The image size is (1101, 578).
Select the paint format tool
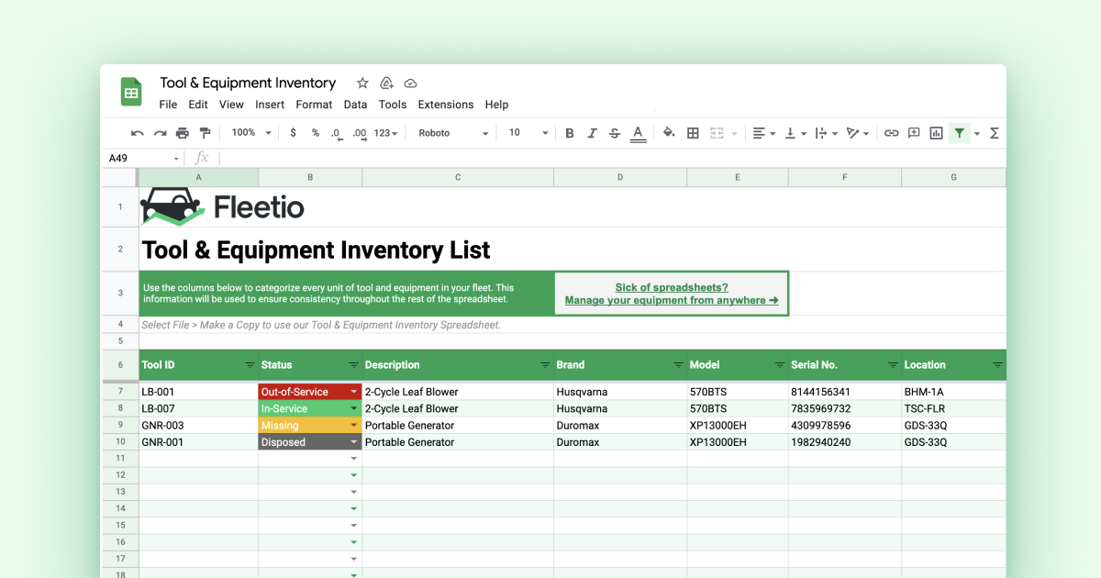205,133
